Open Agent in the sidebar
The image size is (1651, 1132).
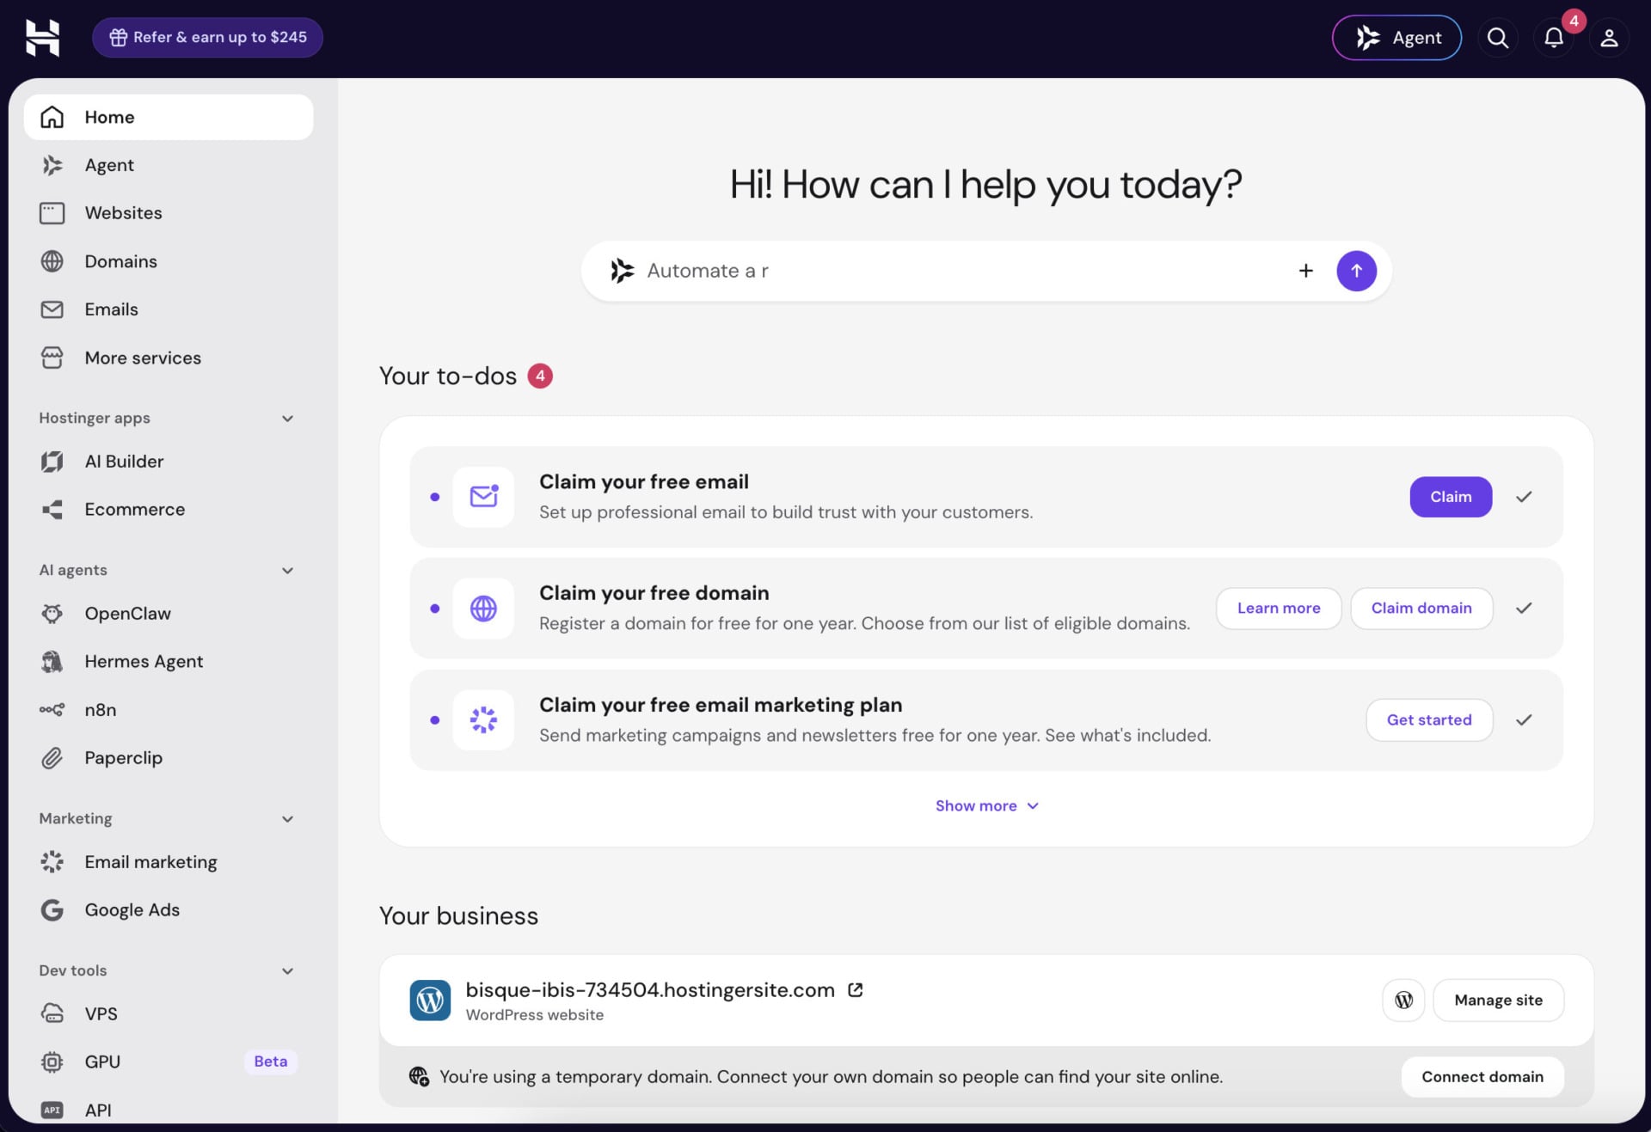click(x=169, y=165)
